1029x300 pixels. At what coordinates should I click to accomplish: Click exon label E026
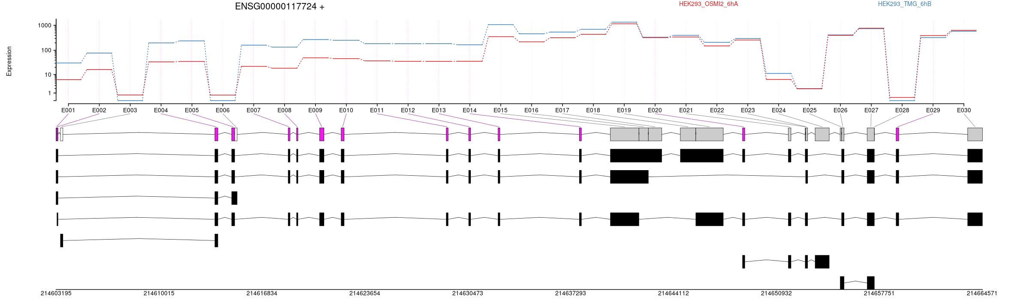(840, 110)
